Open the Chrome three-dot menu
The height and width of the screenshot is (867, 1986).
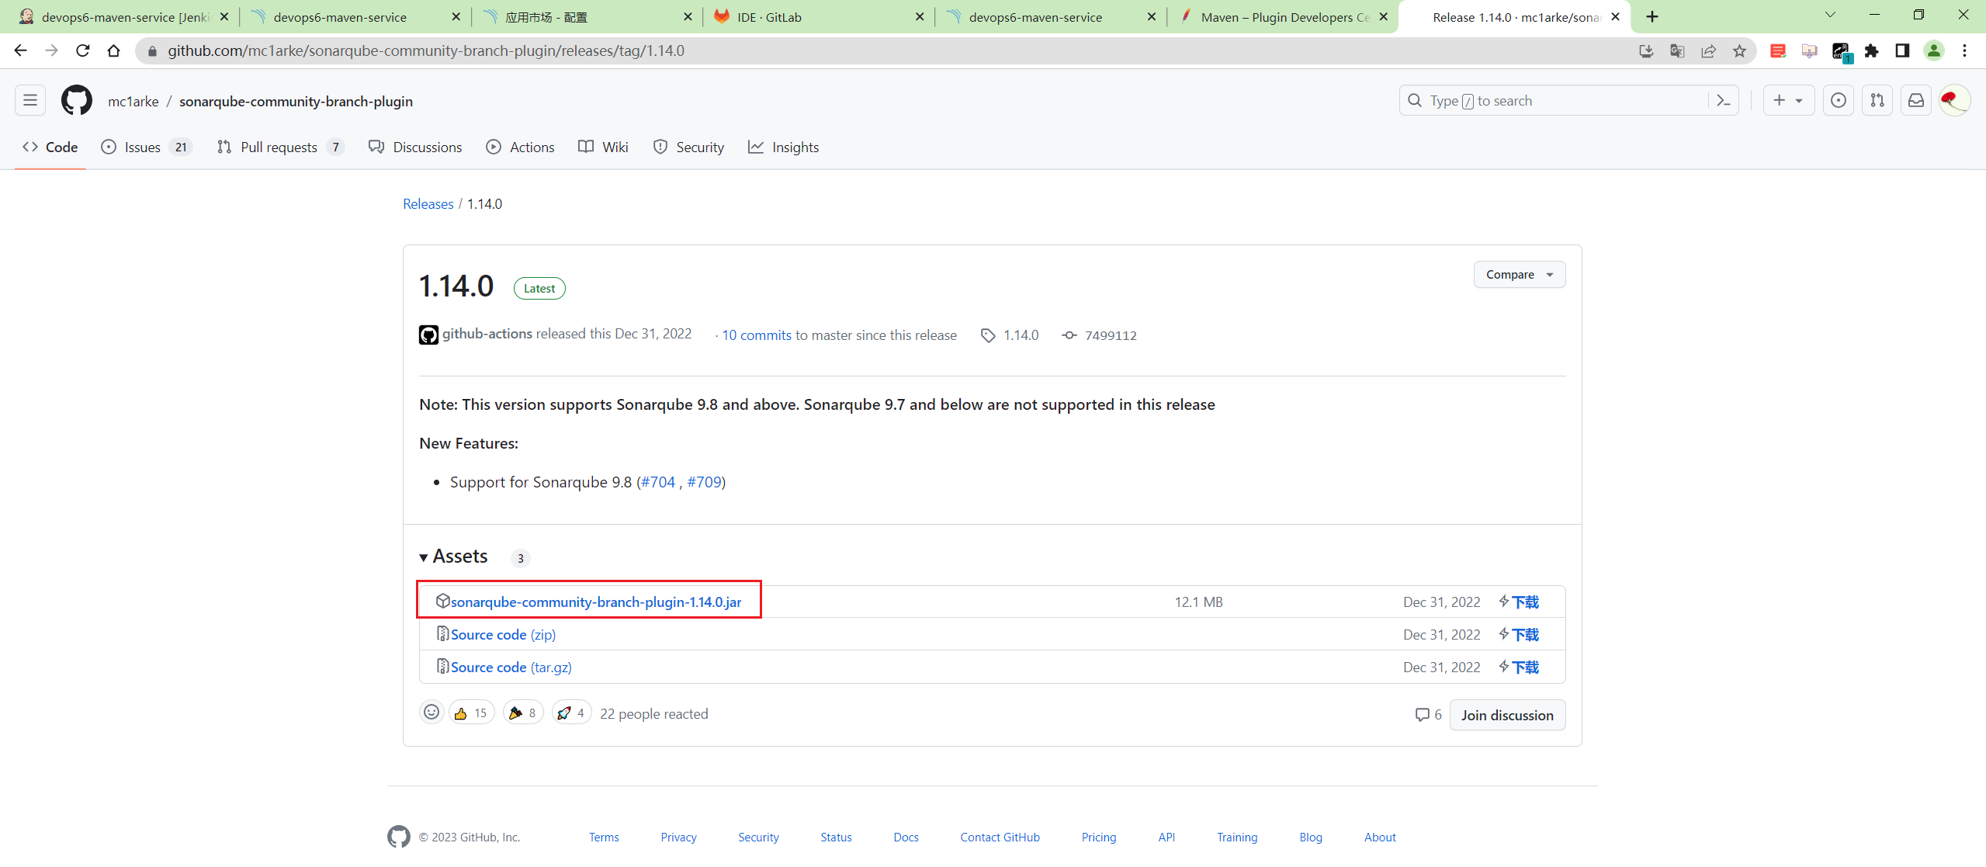pos(1964,50)
